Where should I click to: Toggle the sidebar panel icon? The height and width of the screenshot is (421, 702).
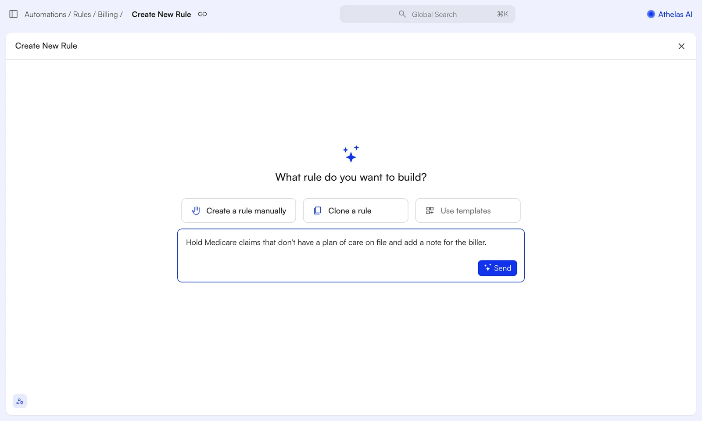[14, 14]
